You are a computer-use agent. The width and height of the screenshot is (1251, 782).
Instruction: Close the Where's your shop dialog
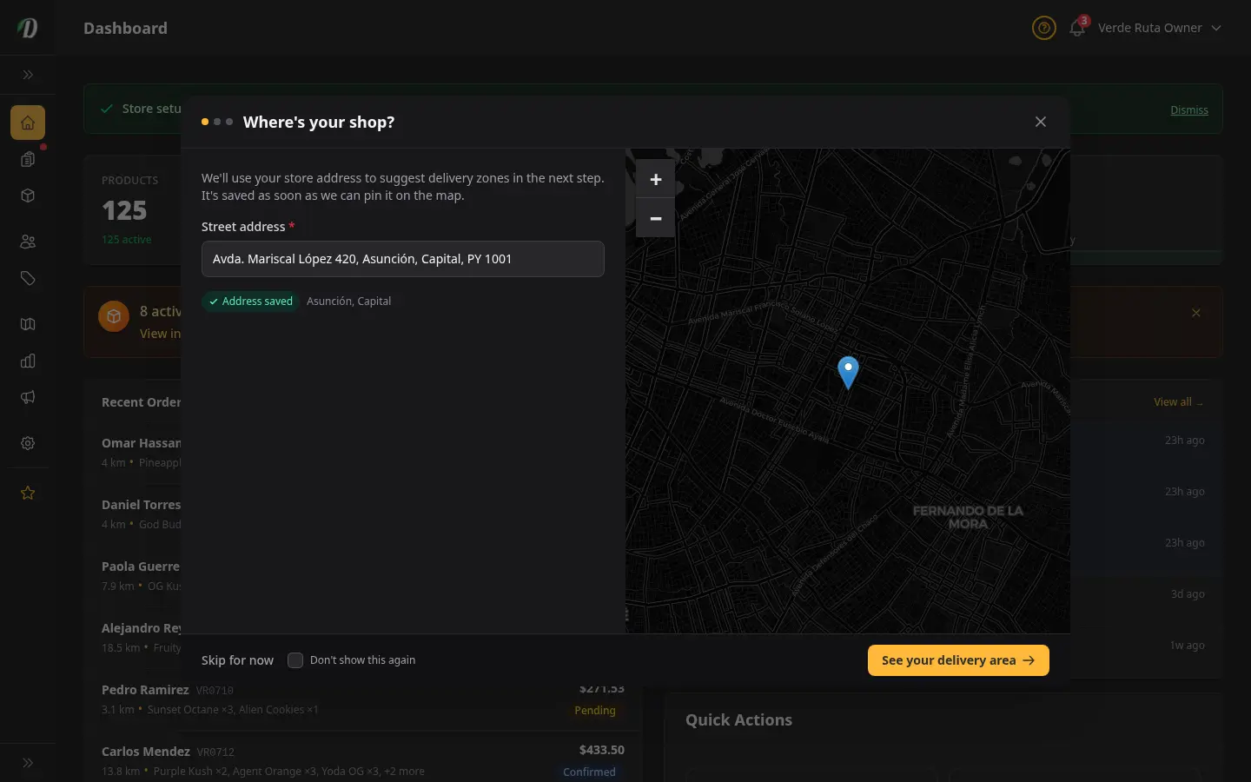tap(1041, 122)
